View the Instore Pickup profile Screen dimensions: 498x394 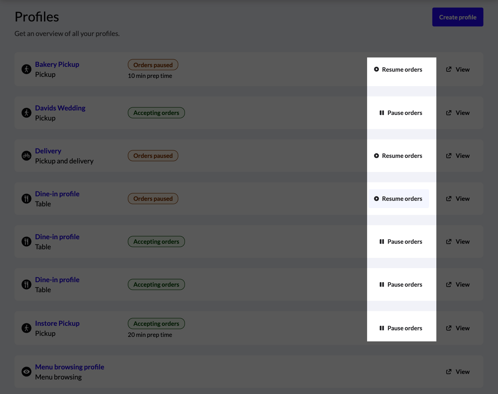[458, 328]
